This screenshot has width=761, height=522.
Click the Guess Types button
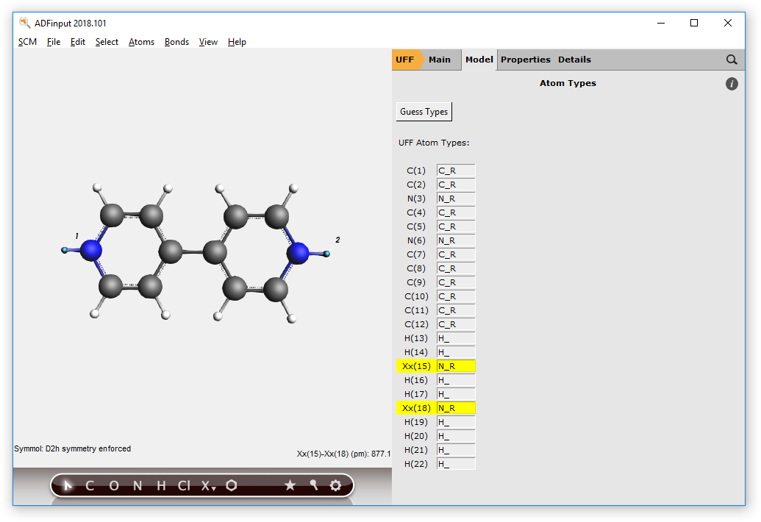[424, 112]
